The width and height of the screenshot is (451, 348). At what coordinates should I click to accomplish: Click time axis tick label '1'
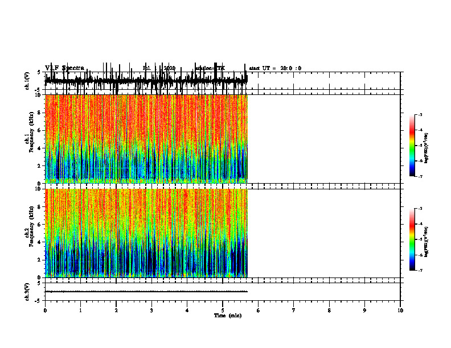click(x=80, y=310)
